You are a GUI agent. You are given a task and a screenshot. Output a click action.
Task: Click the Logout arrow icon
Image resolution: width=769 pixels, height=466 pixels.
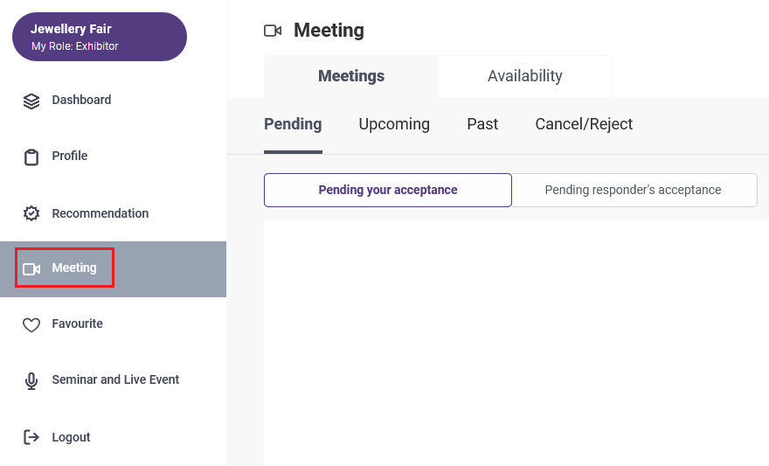(31, 437)
